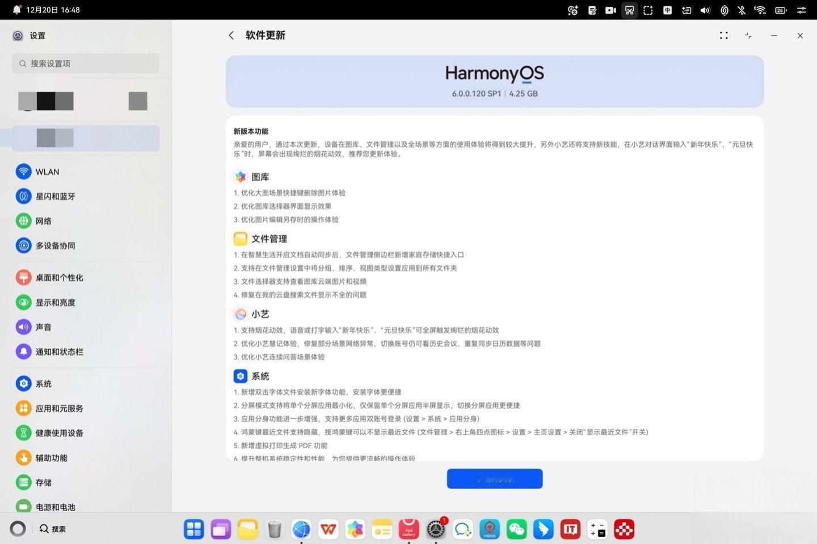Open the volume control in status bar

[x=705, y=10]
